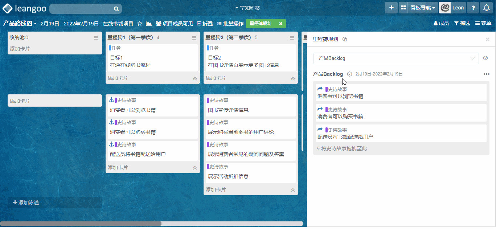
Task: Expand the 看板导航 dropdown
Action: (x=422, y=8)
